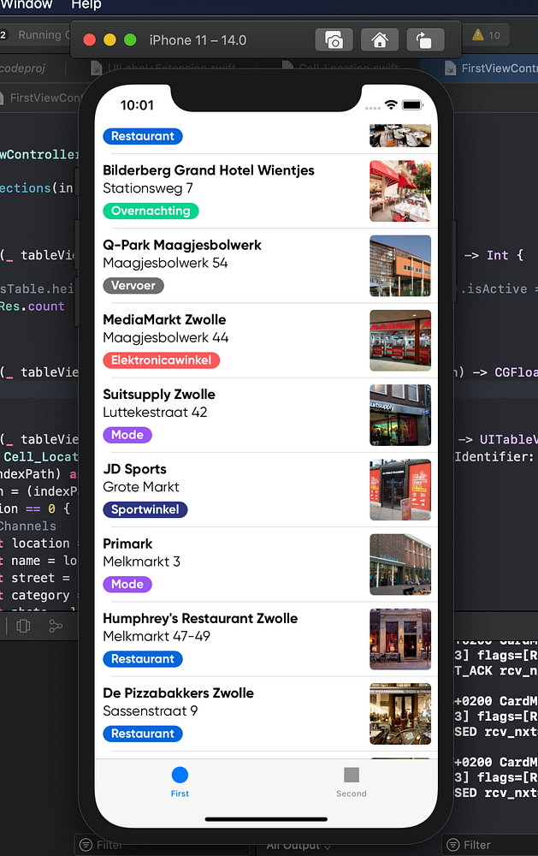
Task: Open the Window menu in menu bar
Action: 26,5
